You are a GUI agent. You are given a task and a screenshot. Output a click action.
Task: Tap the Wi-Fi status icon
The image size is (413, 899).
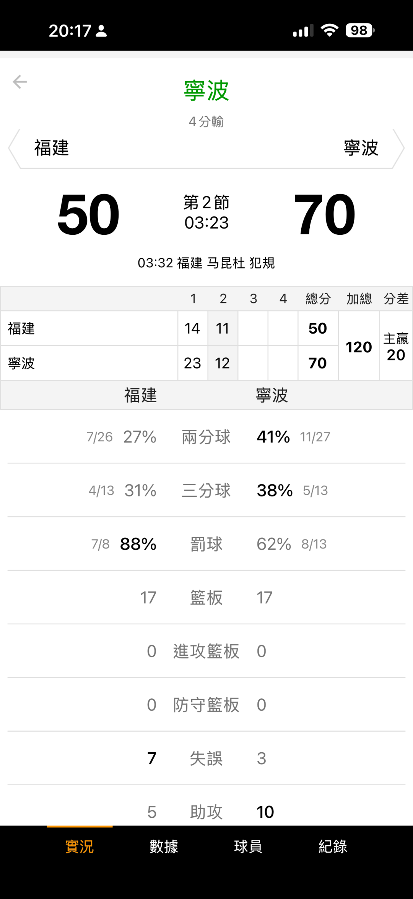330,30
